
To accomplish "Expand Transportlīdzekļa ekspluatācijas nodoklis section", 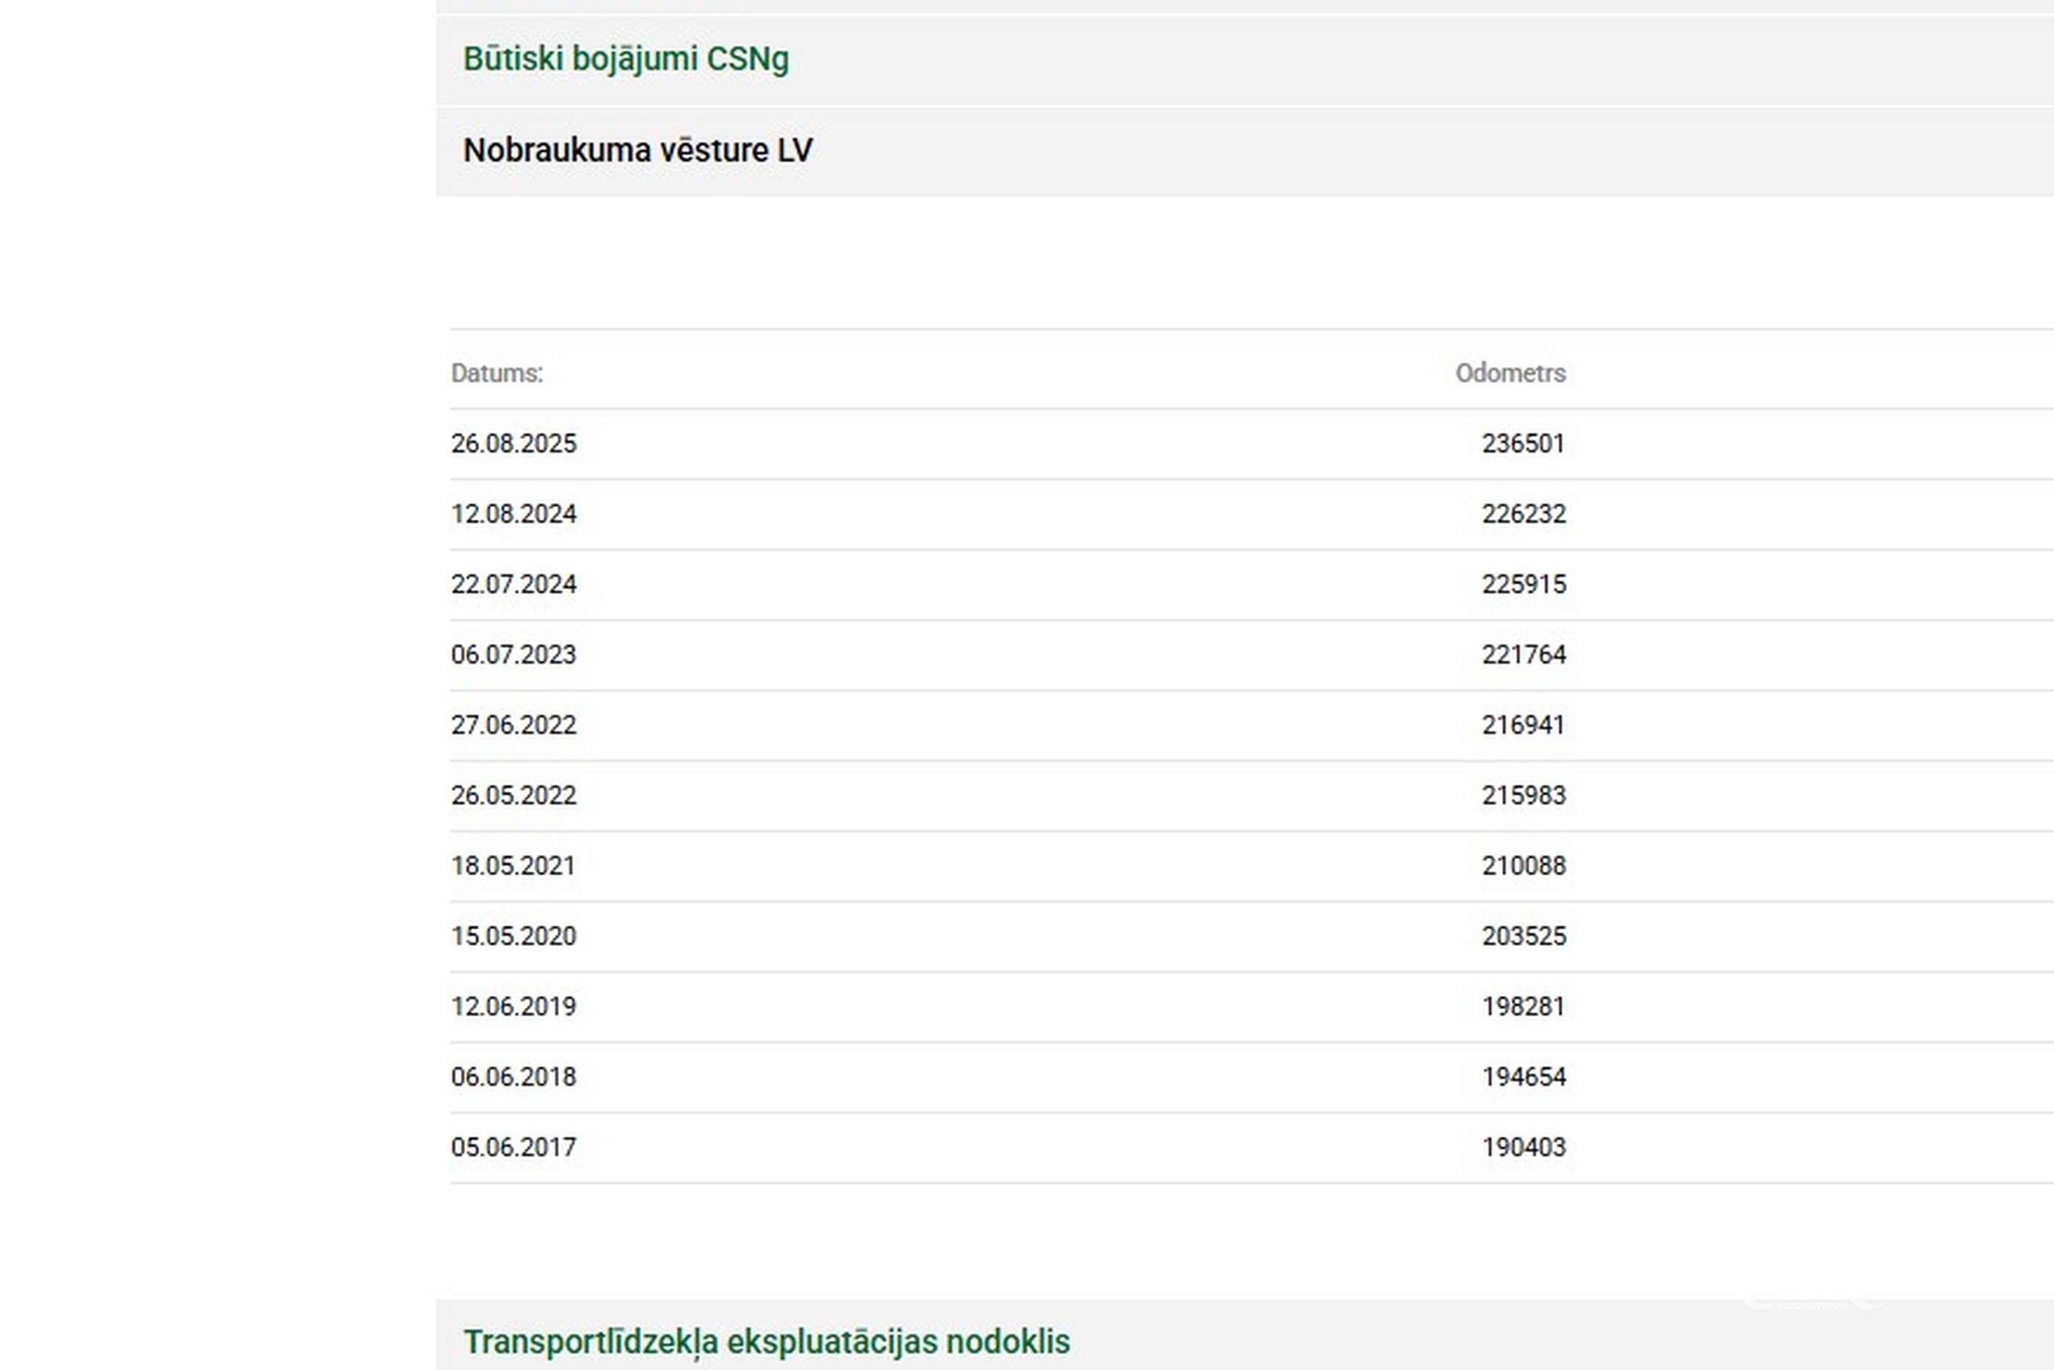I will coord(766,1341).
